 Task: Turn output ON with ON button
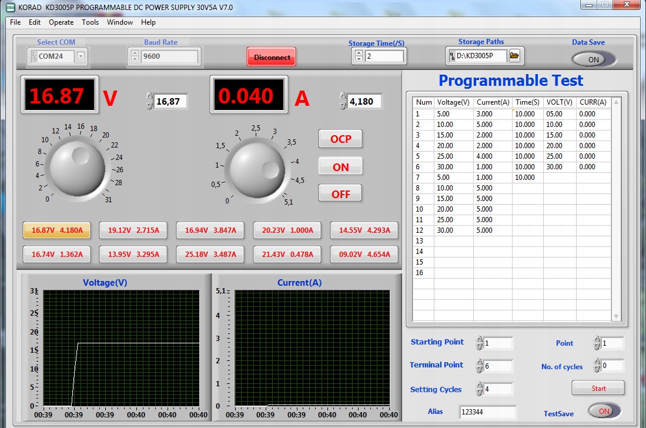coord(340,167)
